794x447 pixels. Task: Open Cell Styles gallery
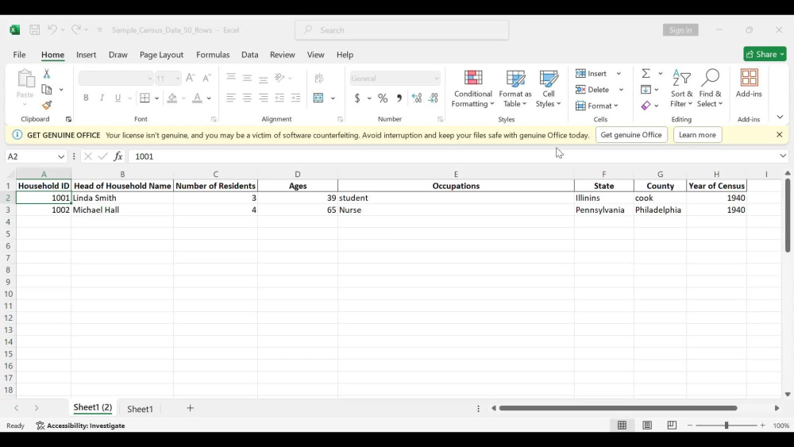(x=549, y=89)
